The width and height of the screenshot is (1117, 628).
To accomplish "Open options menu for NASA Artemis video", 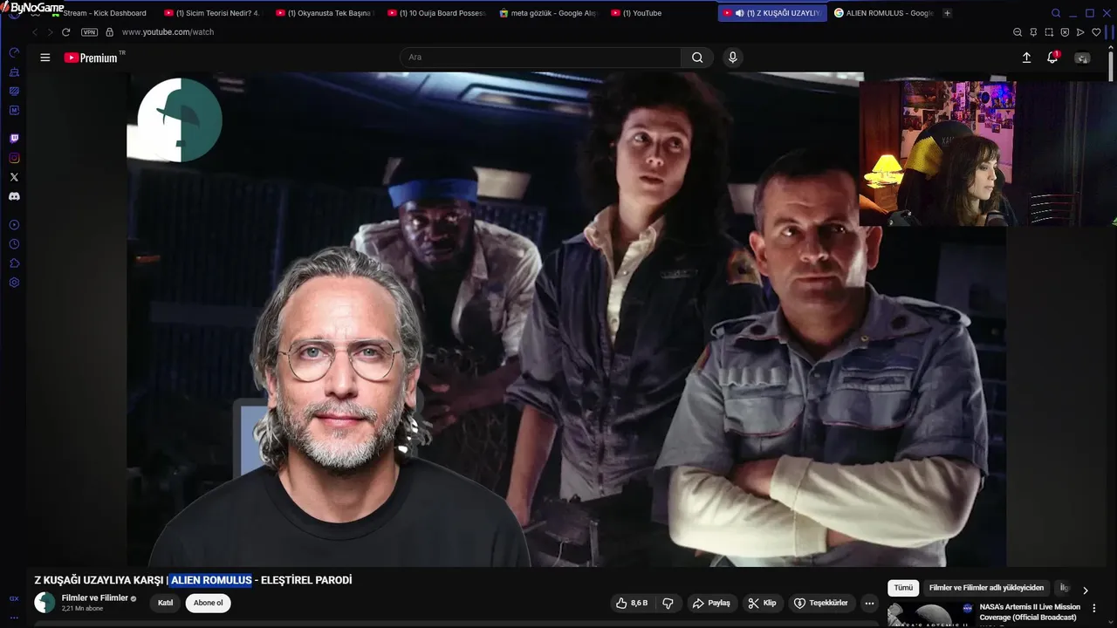I will click(x=1094, y=608).
